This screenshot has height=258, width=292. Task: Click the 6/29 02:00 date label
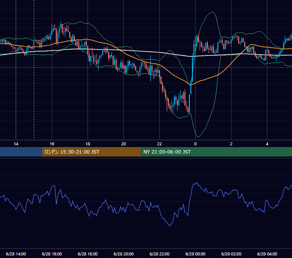(x=231, y=254)
